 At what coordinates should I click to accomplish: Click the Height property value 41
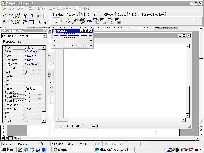(33, 76)
